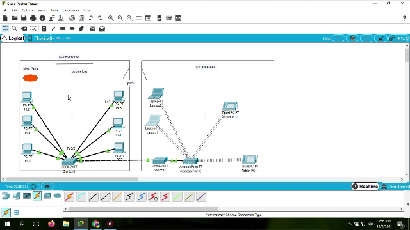Zoom in on the workspace
Image resolution: width=410 pixels, height=230 pixels.
pyautogui.click(x=111, y=18)
